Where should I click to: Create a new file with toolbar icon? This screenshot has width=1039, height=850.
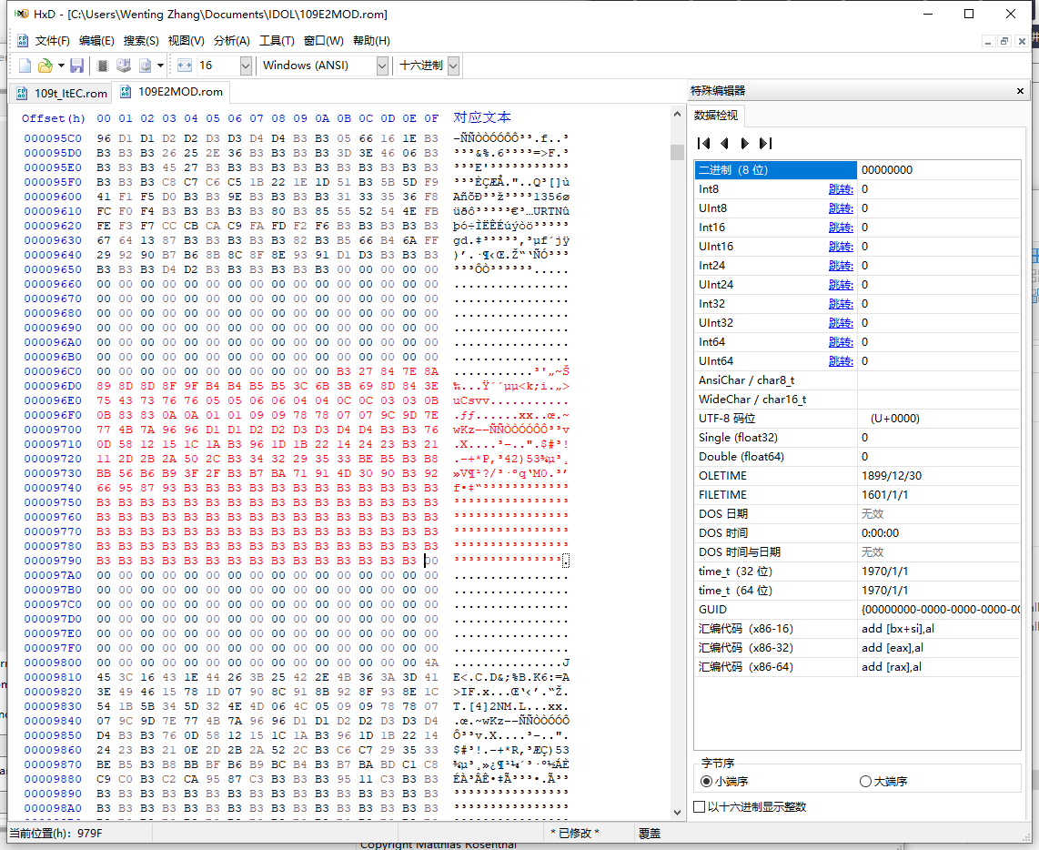(25, 66)
